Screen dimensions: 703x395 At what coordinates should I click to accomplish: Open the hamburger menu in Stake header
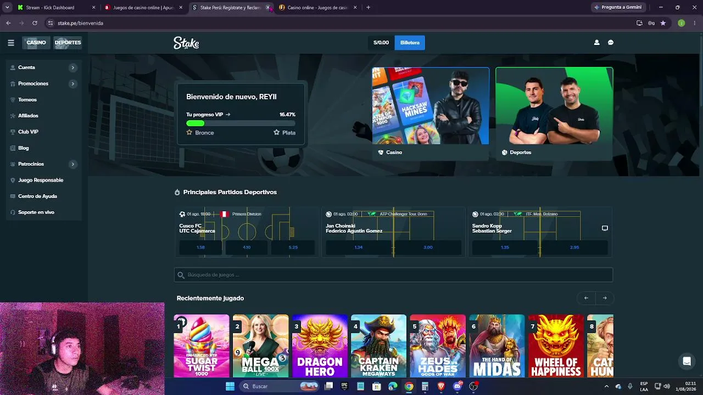pos(11,43)
